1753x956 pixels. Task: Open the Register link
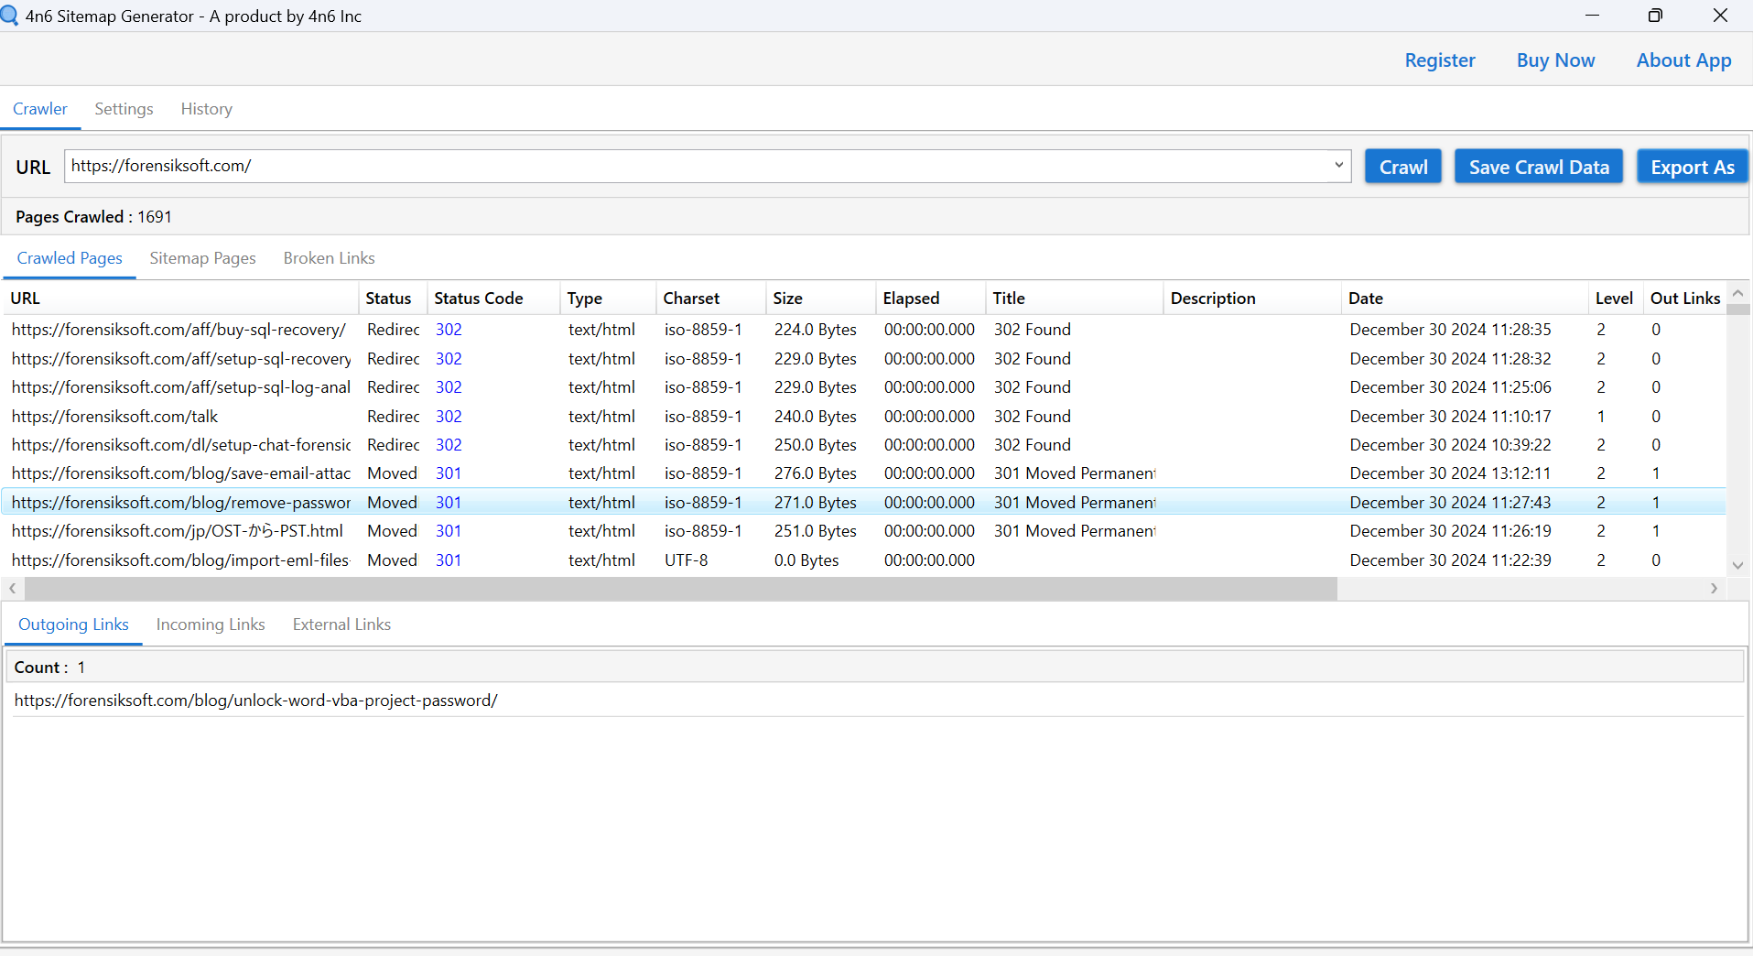[x=1440, y=60]
